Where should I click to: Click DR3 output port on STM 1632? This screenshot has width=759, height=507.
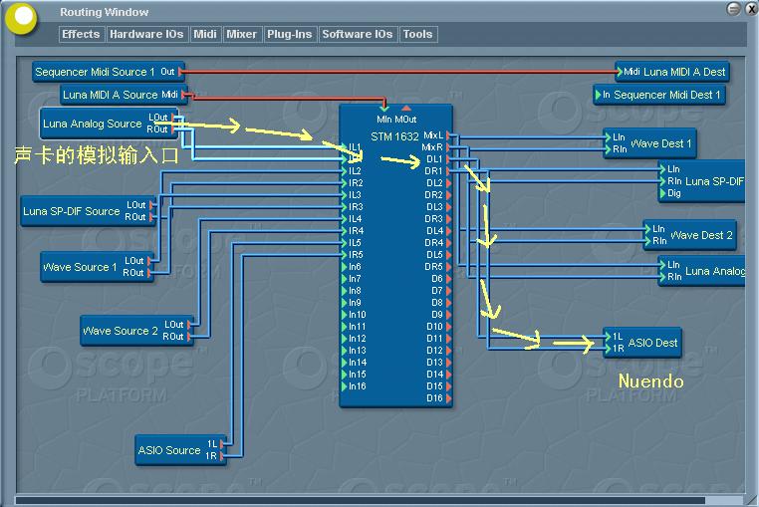pos(448,219)
